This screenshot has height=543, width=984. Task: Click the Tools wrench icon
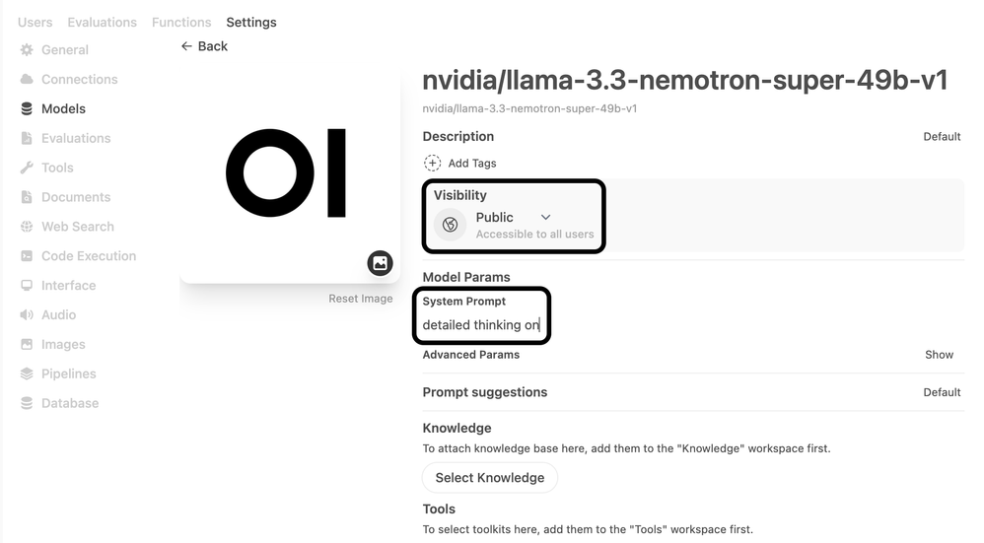[x=27, y=169]
